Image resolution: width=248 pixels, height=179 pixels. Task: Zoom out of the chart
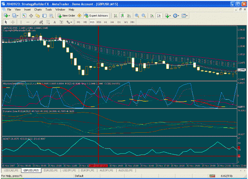tap(144, 15)
